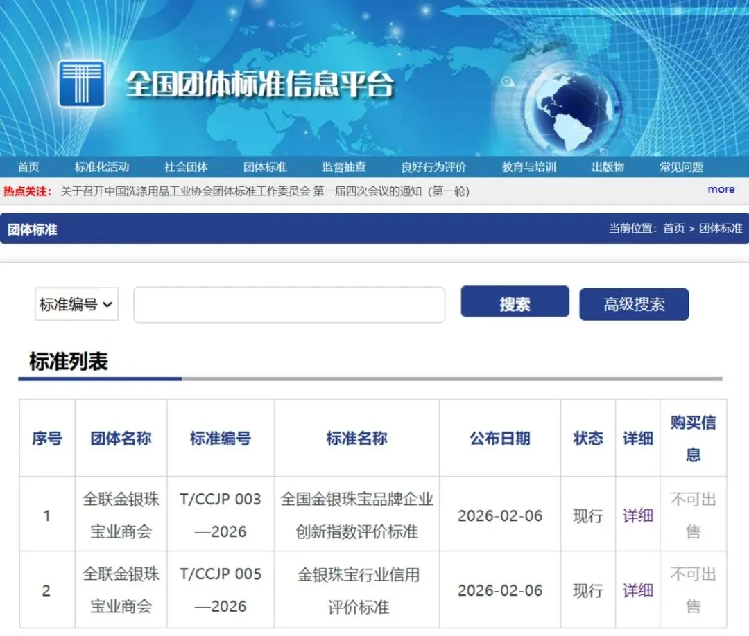Image resolution: width=749 pixels, height=636 pixels.
Task: Click the 公布日期 column header
Action: pos(499,438)
